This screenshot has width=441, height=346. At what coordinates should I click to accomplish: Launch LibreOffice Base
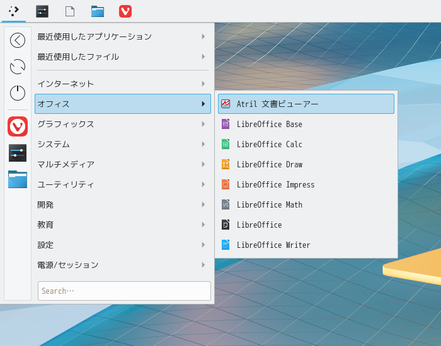[x=306, y=124]
